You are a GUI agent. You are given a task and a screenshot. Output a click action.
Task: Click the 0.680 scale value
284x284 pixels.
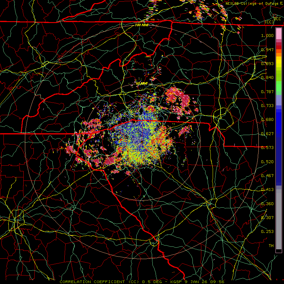coord(267,120)
